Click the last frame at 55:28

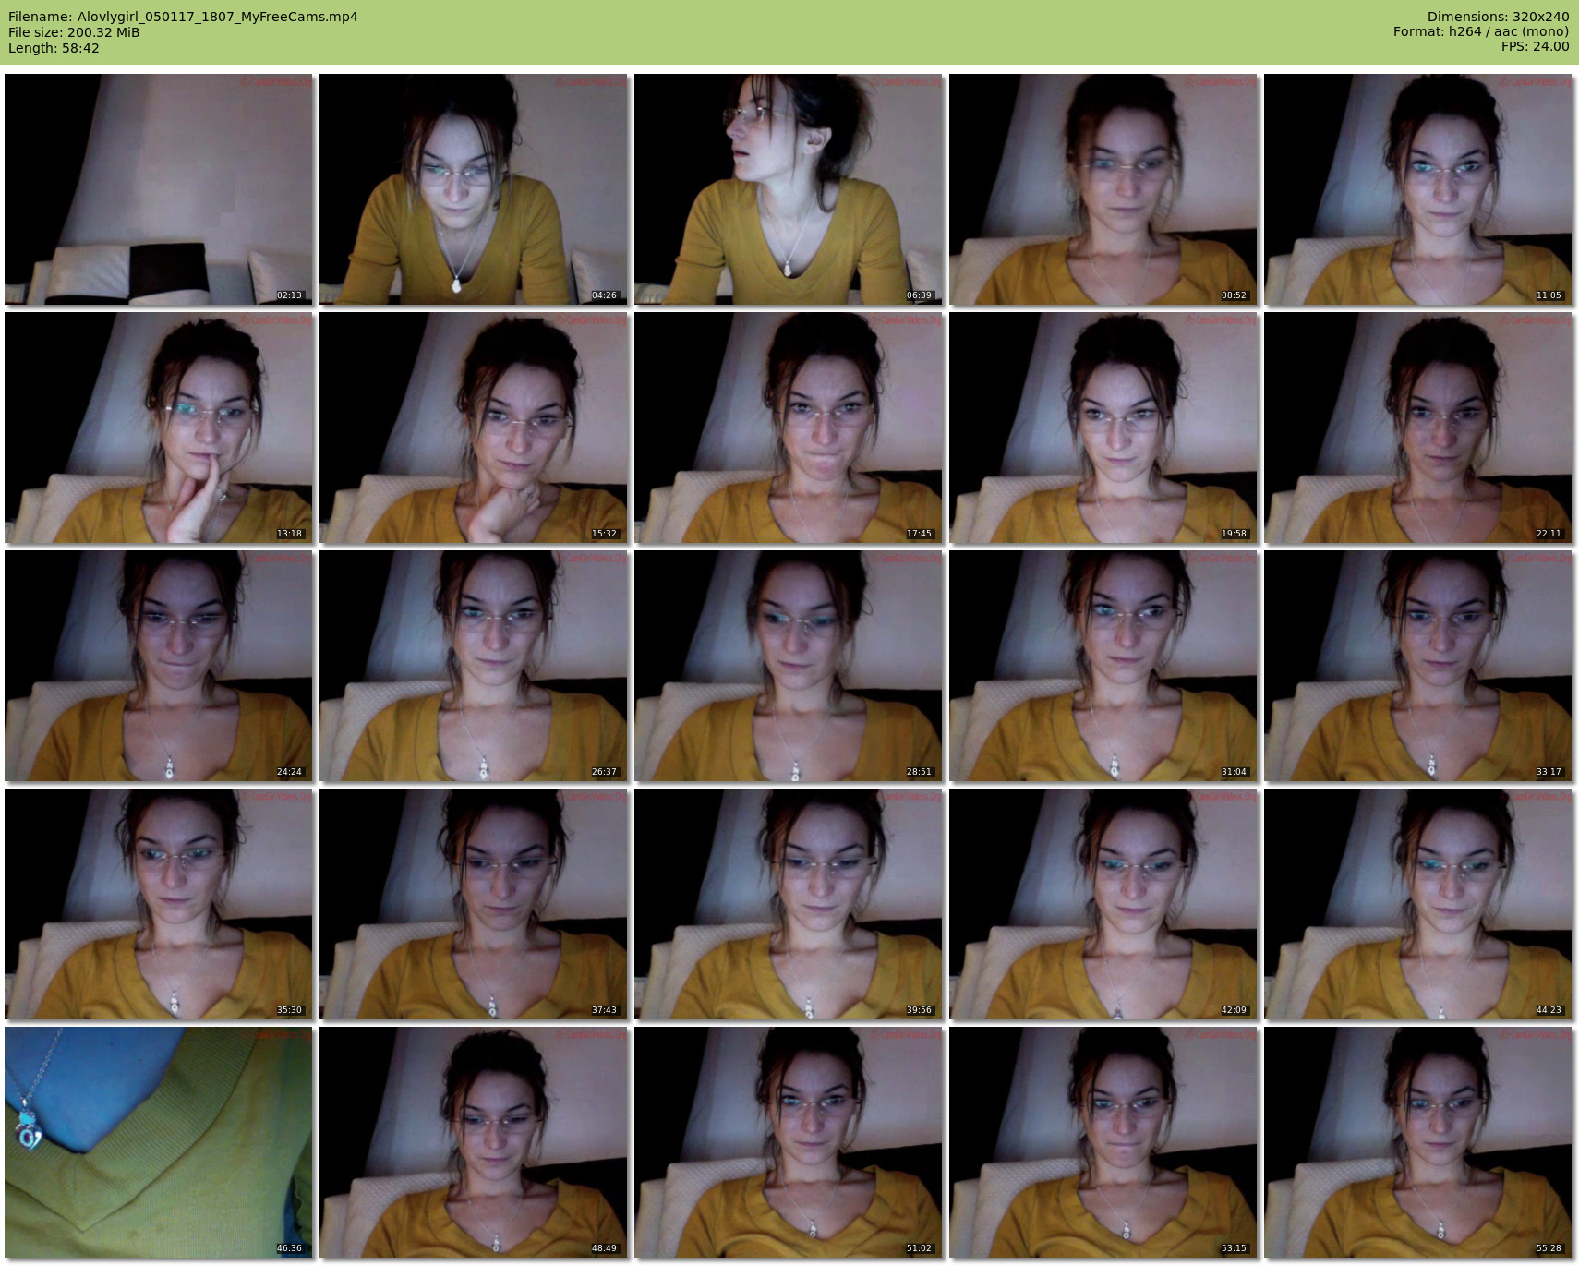[1418, 1142]
